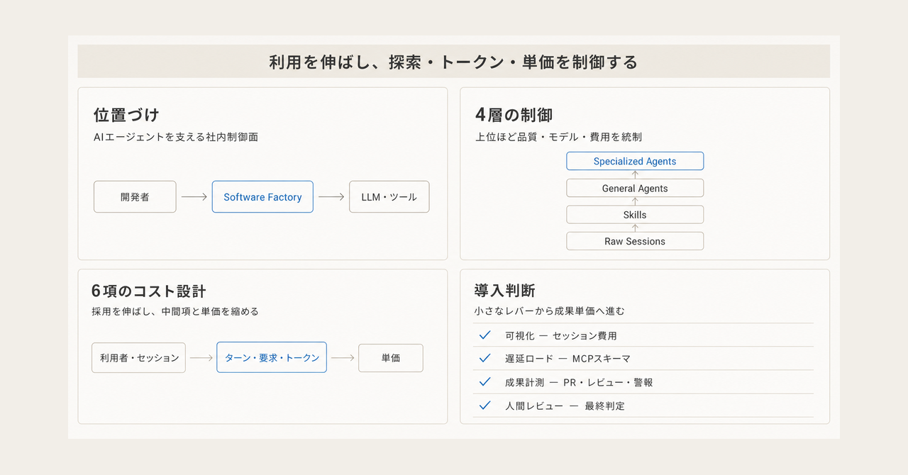Click the subtitle 小さなレバーから成果単価へ進む
Image resolution: width=908 pixels, height=475 pixels.
550,311
